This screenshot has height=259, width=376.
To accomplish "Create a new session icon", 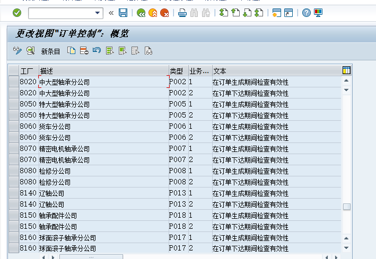I will pyautogui.click(x=277, y=13).
